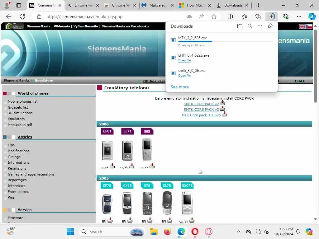Open SMTK CORE PACK v3 link
Image resolution: width=319 pixels, height=239 pixels.
(x=201, y=110)
